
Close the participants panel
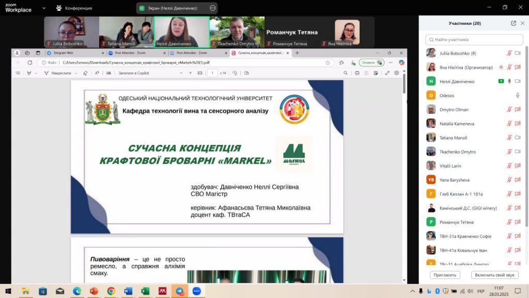tap(523, 23)
